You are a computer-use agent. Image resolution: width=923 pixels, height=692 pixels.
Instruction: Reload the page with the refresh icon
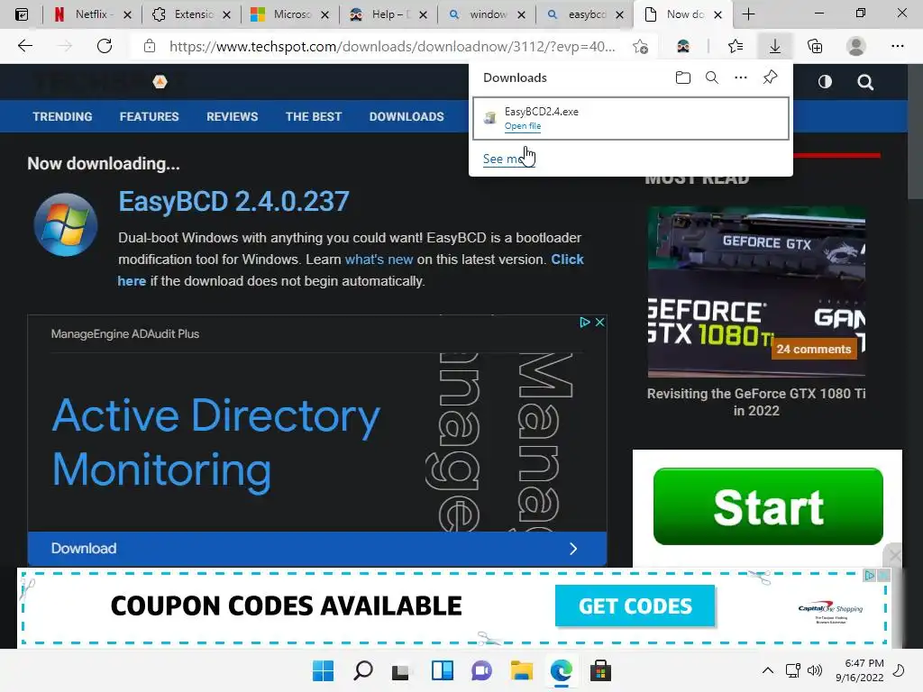(x=105, y=46)
